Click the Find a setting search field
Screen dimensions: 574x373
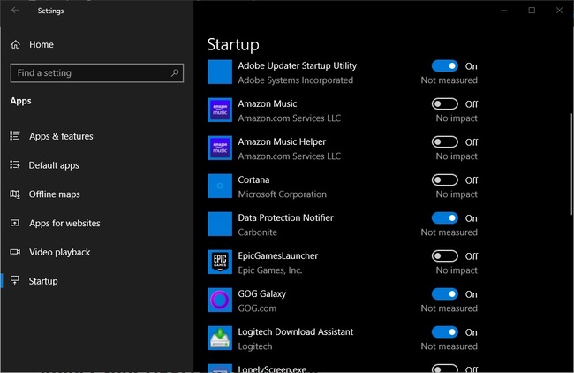pos(97,72)
